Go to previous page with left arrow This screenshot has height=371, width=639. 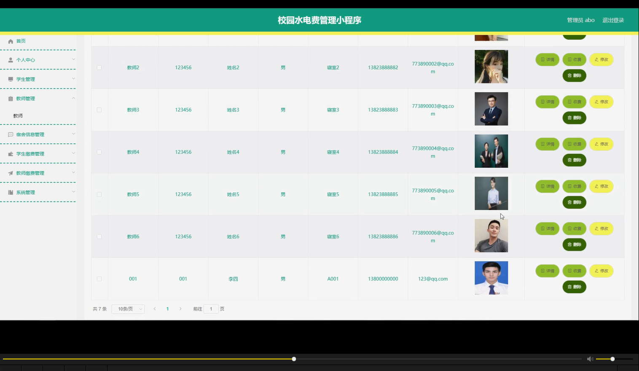(155, 309)
